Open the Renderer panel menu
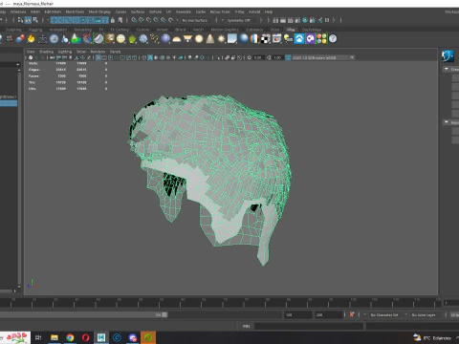The image size is (459, 344). (x=98, y=52)
